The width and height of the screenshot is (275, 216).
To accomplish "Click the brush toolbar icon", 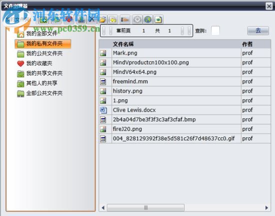I will (x=125, y=20).
